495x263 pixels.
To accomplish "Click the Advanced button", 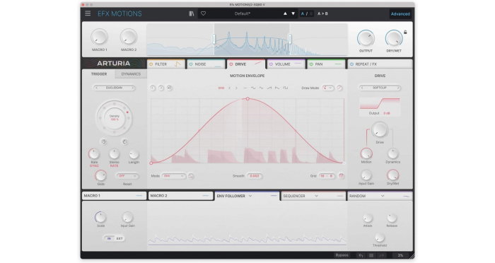I will [400, 14].
